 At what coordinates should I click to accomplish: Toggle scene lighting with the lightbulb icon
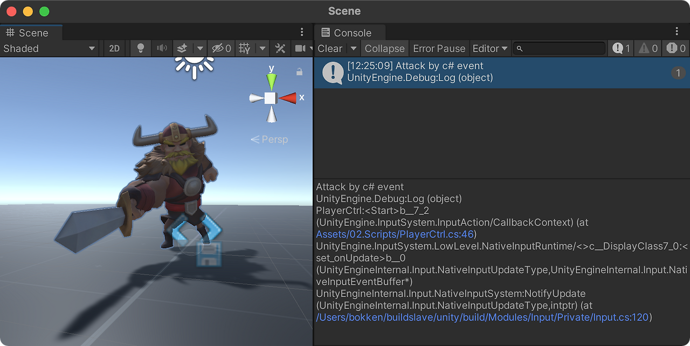point(141,48)
